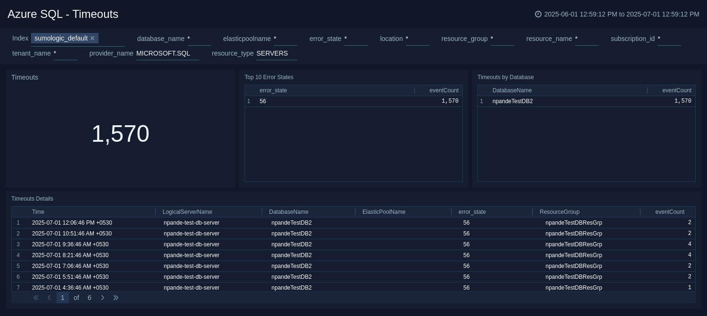The image size is (707, 316).
Task: Sort Timeouts Details by eventCount column
Action: (x=670, y=212)
